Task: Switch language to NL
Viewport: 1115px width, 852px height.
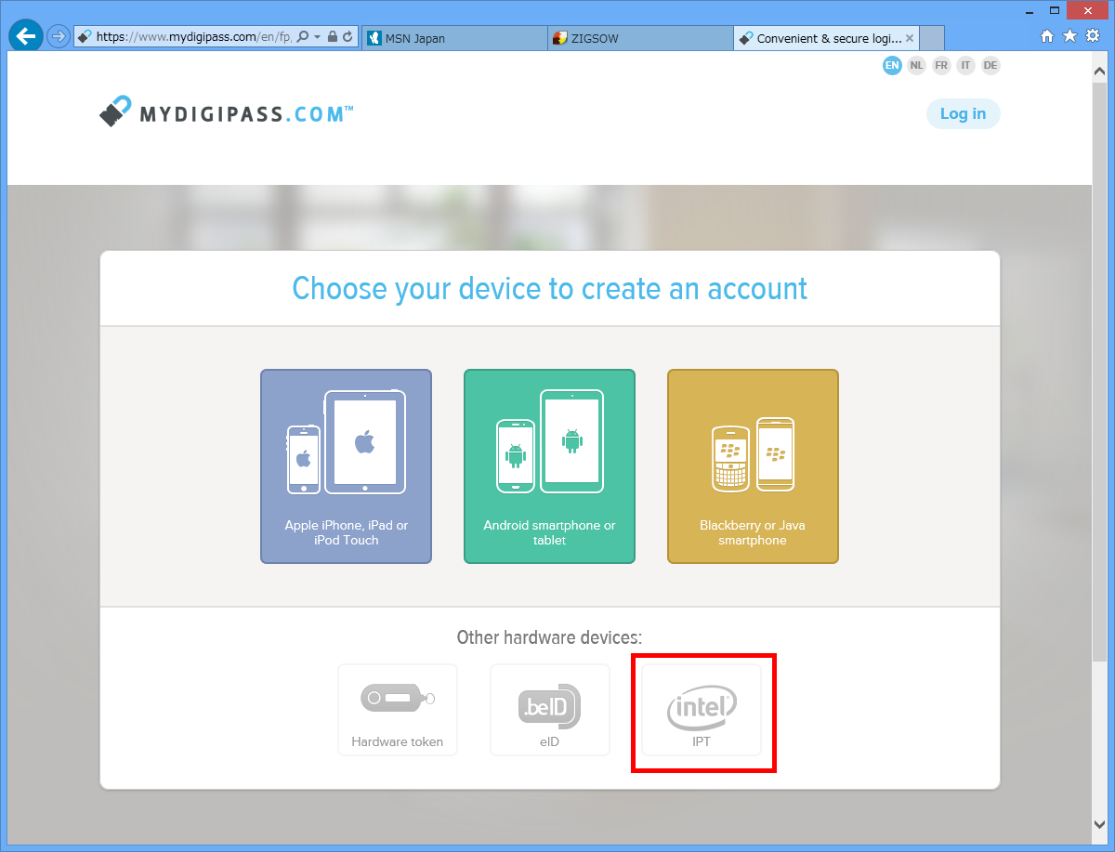Action: [917, 65]
